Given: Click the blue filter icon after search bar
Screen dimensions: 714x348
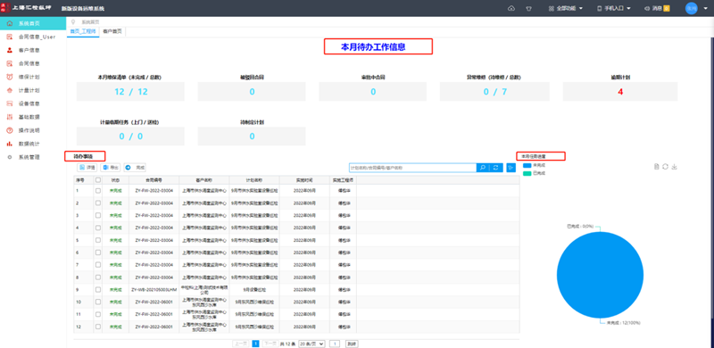Looking at the screenshot, I should tap(511, 168).
